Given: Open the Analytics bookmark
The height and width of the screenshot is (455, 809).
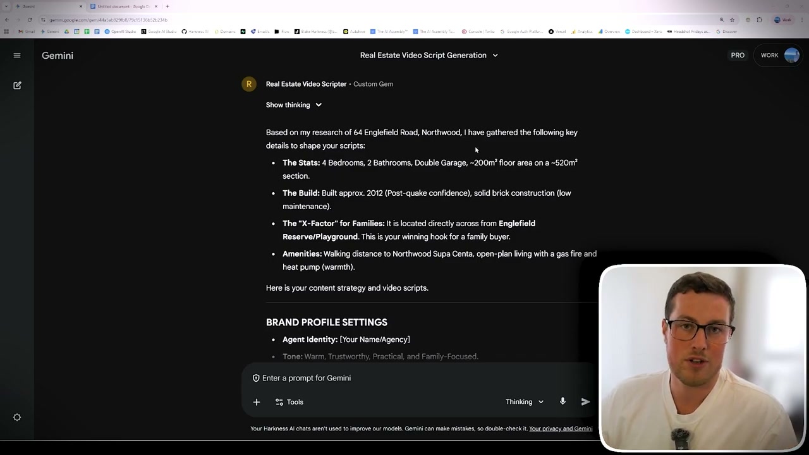Looking at the screenshot, I should [x=582, y=32].
